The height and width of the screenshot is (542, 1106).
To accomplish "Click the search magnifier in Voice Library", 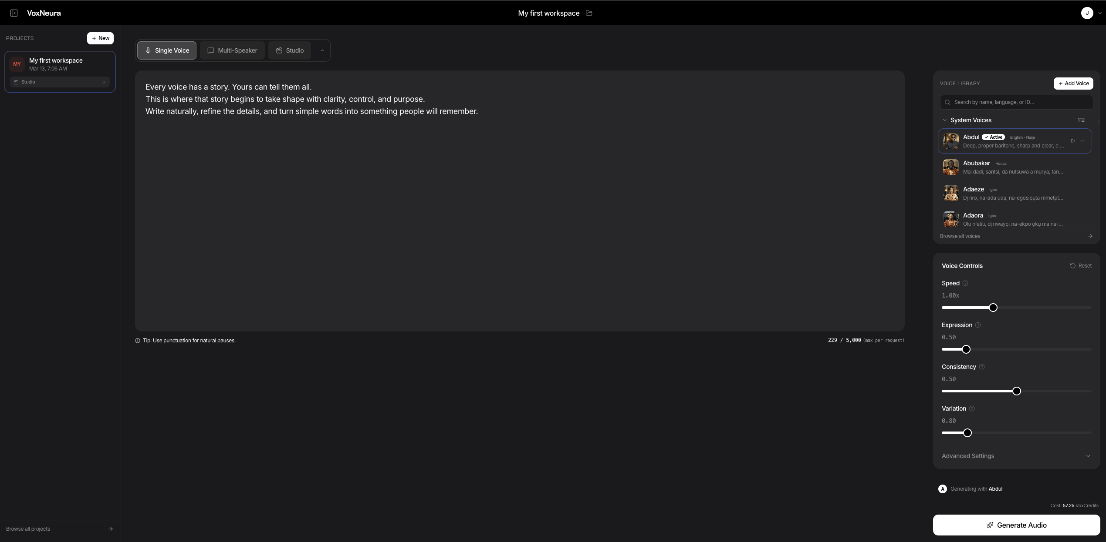I will 948,102.
